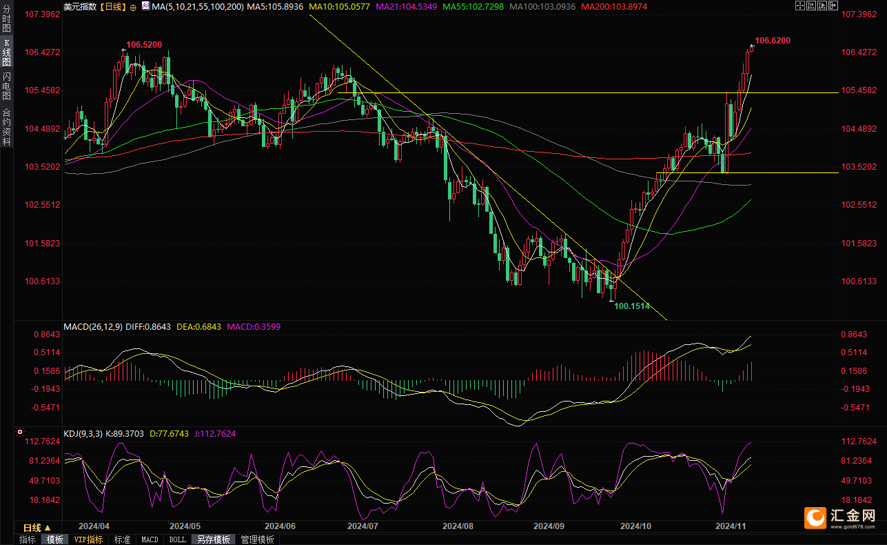Click 105.4582 on the left price axis
887x545 pixels.
(x=43, y=90)
